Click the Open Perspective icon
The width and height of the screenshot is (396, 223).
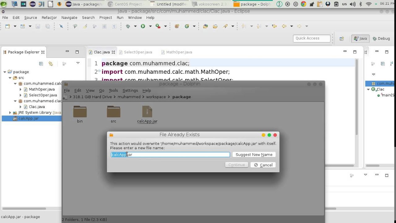tap(342, 39)
